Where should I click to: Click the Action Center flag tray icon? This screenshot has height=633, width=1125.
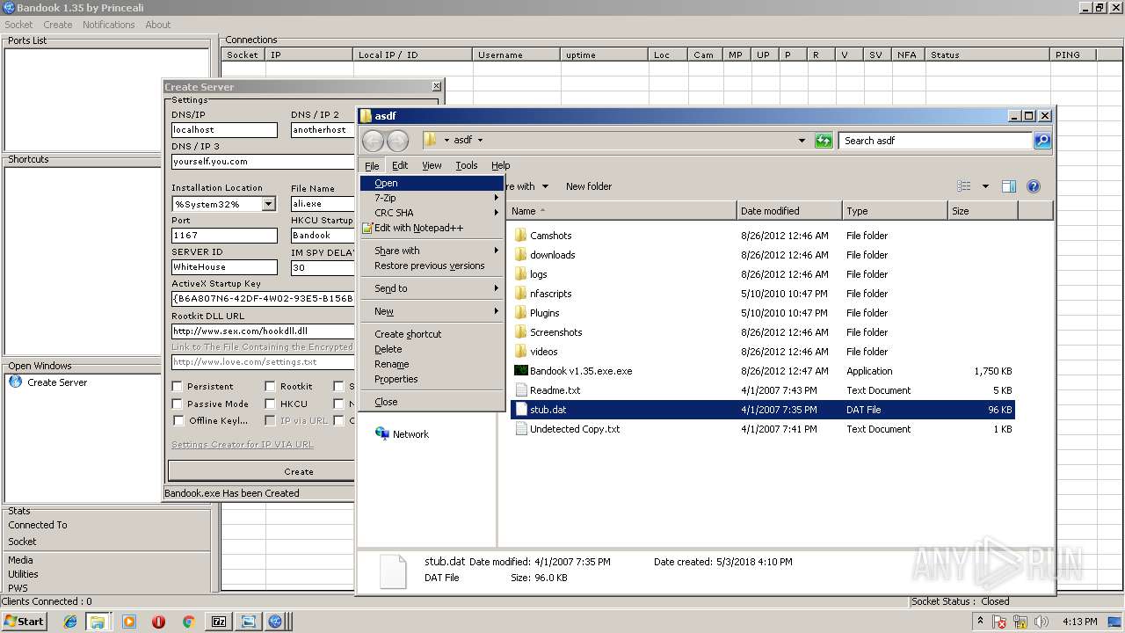coord(999,622)
